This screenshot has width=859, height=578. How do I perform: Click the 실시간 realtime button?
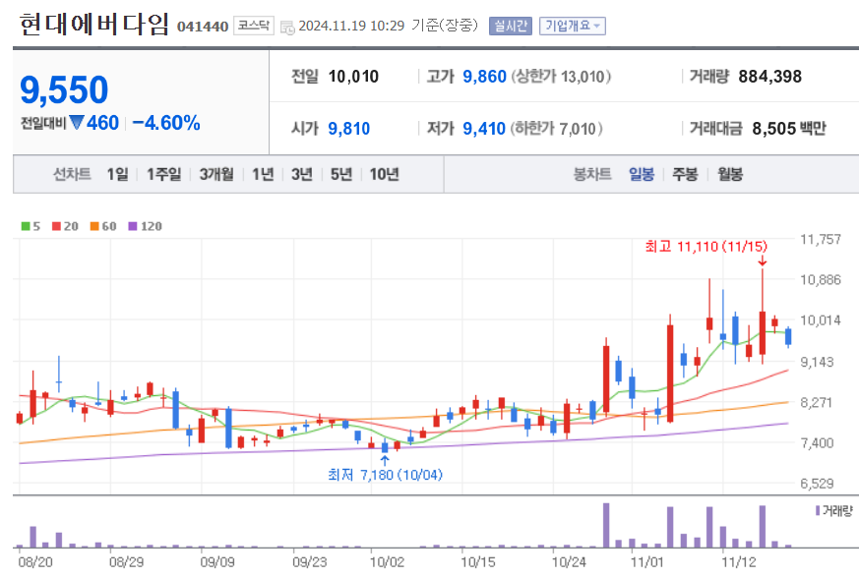point(511,26)
